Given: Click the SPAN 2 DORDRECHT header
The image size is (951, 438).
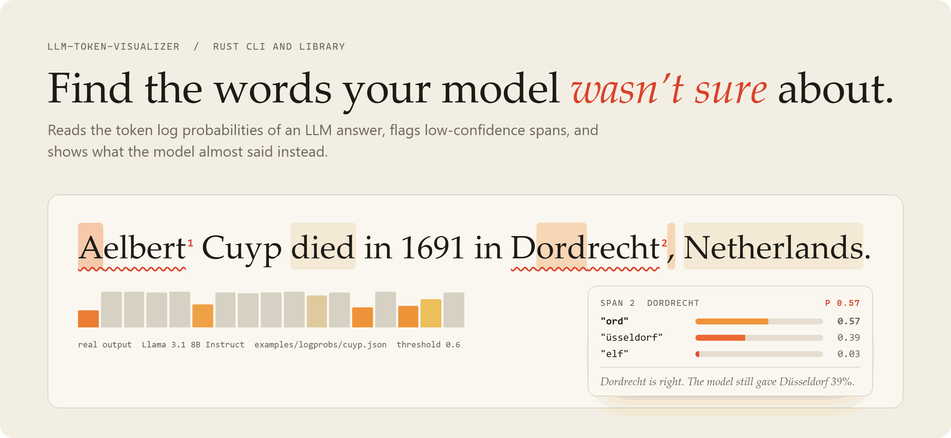Looking at the screenshot, I should click(x=650, y=303).
